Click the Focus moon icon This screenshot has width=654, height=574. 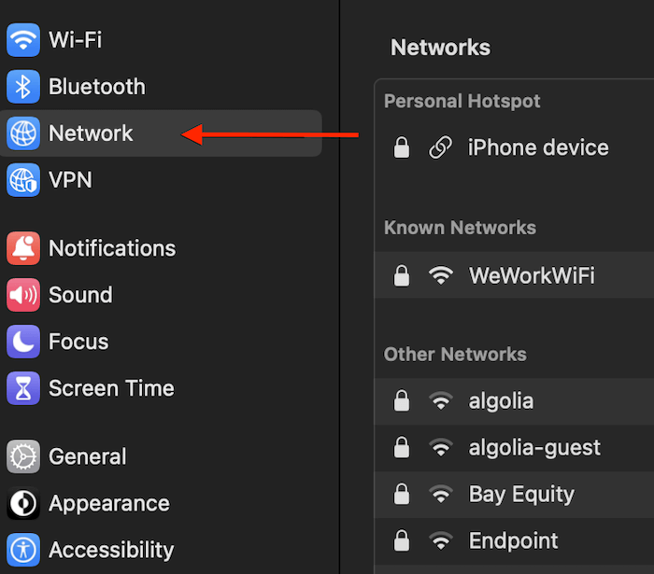coord(23,342)
